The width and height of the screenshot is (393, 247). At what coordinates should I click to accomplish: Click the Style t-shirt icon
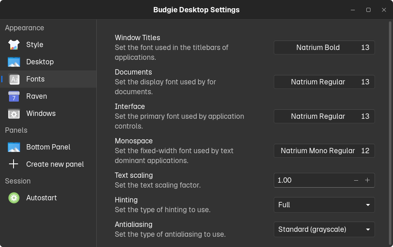point(14,45)
